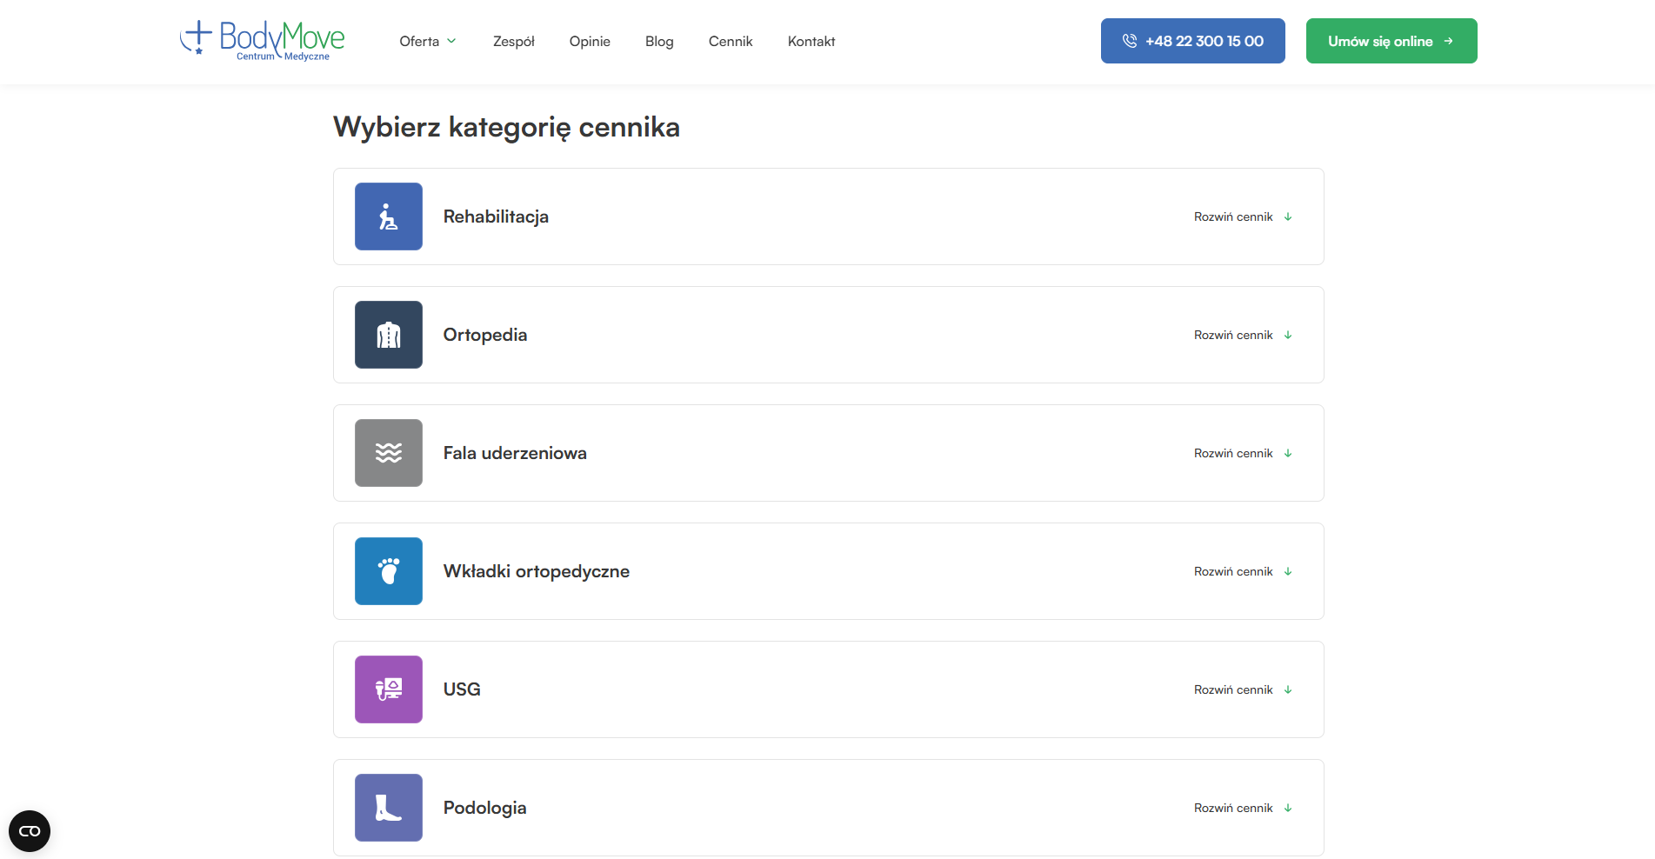Expand the Wkładki ortopedyczne price list

pyautogui.click(x=1242, y=571)
